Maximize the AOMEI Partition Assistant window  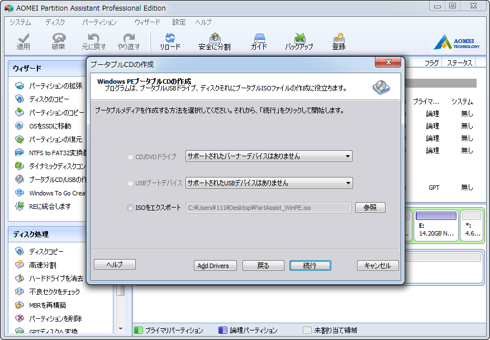(453, 6)
